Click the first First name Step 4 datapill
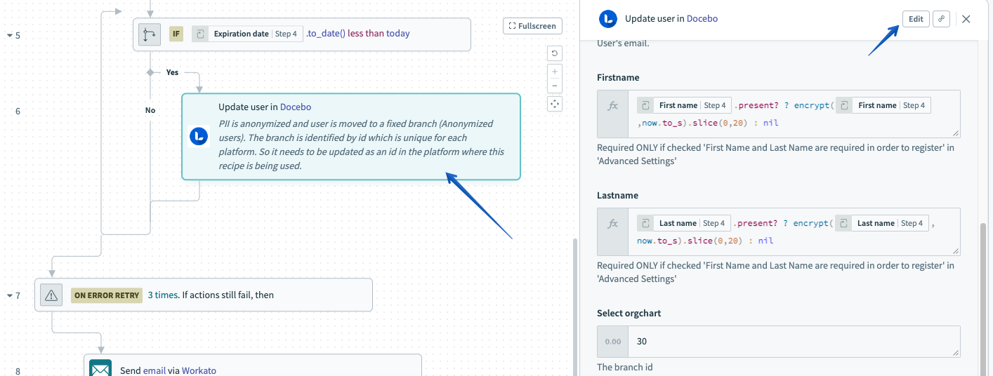993x376 pixels. (684, 105)
